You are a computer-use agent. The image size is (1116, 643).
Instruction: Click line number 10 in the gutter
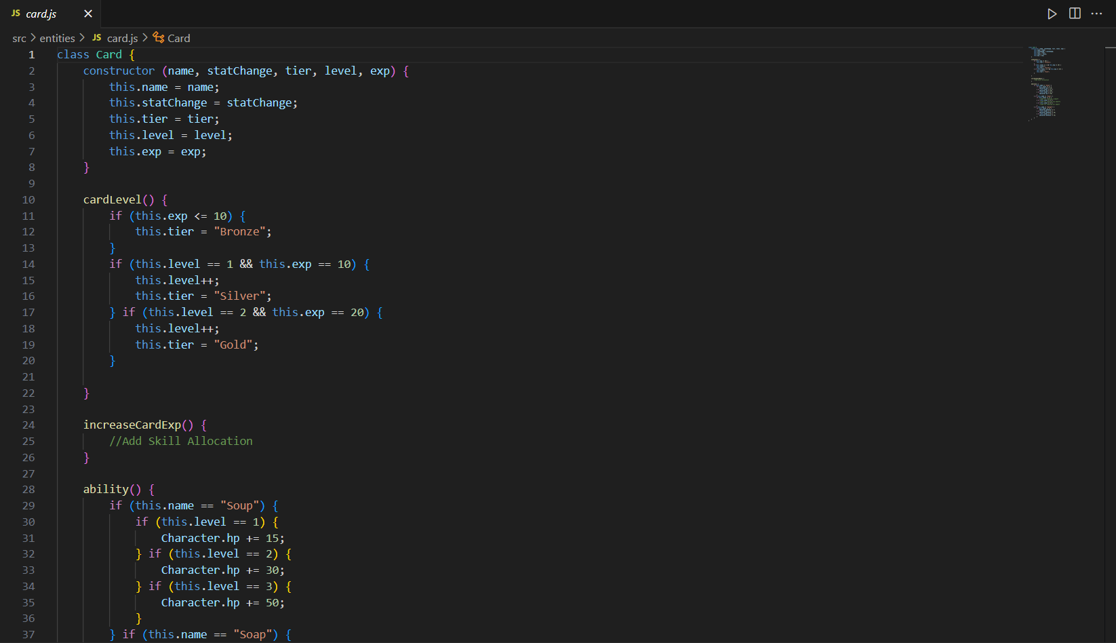click(28, 199)
